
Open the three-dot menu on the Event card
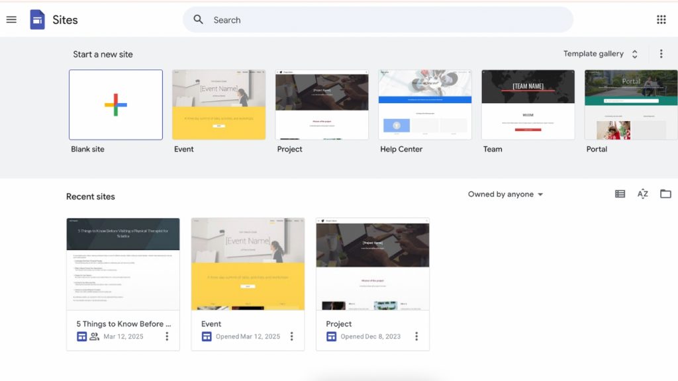click(291, 336)
